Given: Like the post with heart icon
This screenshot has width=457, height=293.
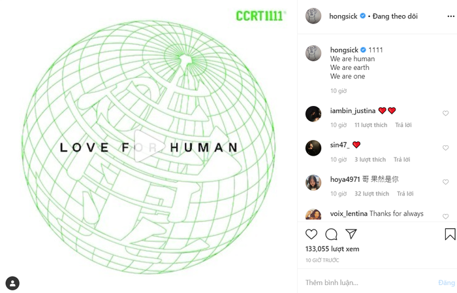Looking at the screenshot, I should click(x=311, y=234).
